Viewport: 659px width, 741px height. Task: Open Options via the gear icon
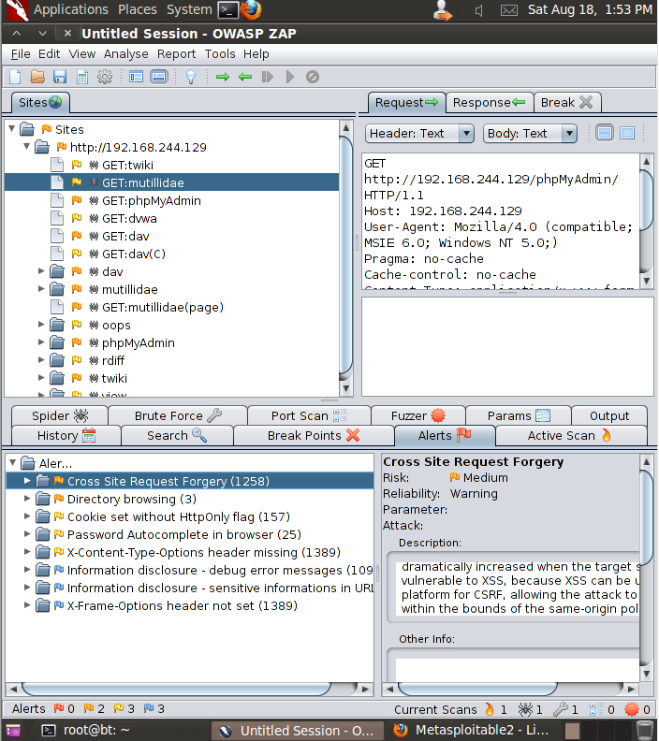pos(105,77)
